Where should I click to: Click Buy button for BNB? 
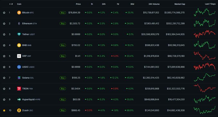(x=63, y=45)
